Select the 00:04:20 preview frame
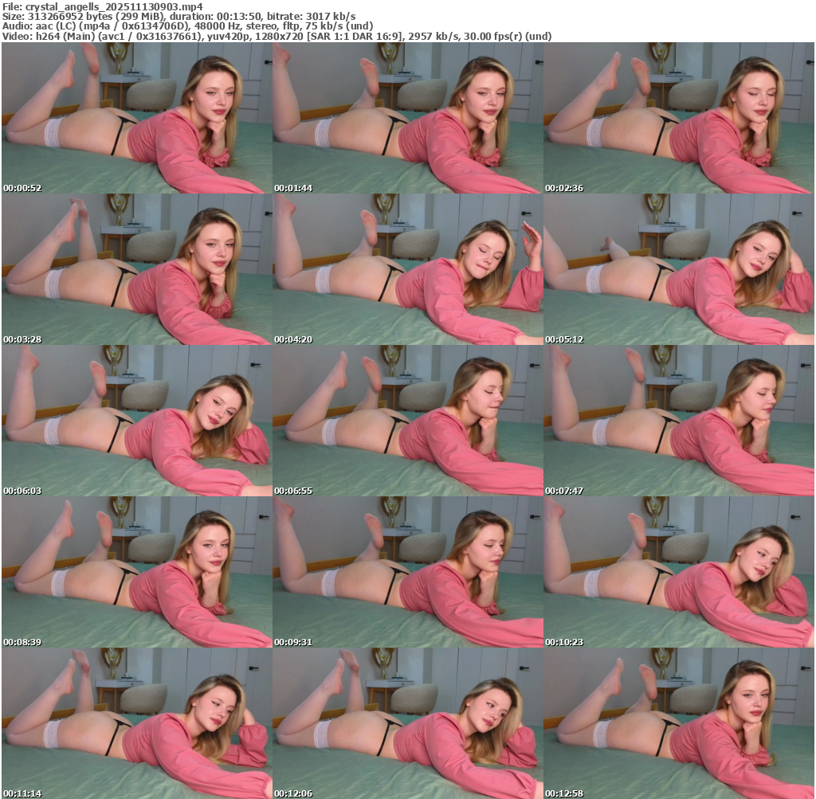Viewport: 816px width, 799px height. click(407, 269)
